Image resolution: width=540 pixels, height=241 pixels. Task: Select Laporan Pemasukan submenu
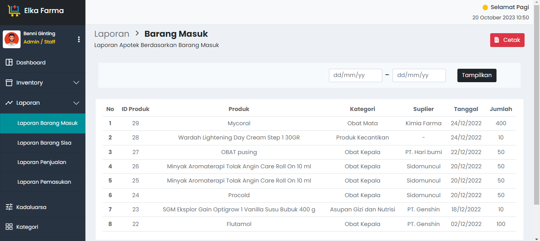point(43,182)
